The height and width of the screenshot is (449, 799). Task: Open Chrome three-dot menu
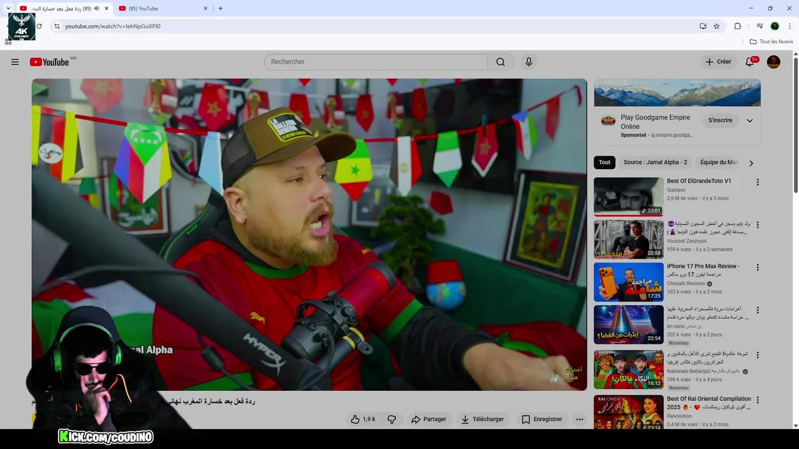click(790, 26)
